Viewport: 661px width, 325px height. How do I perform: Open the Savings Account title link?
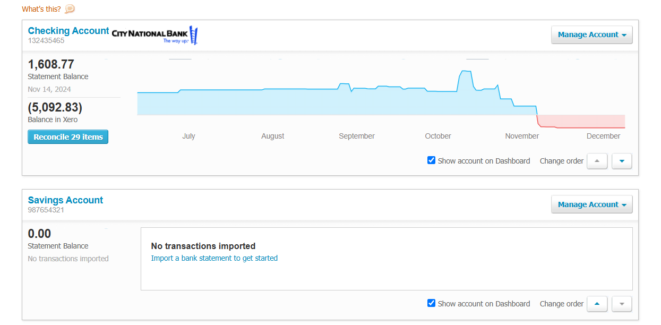[x=65, y=200]
